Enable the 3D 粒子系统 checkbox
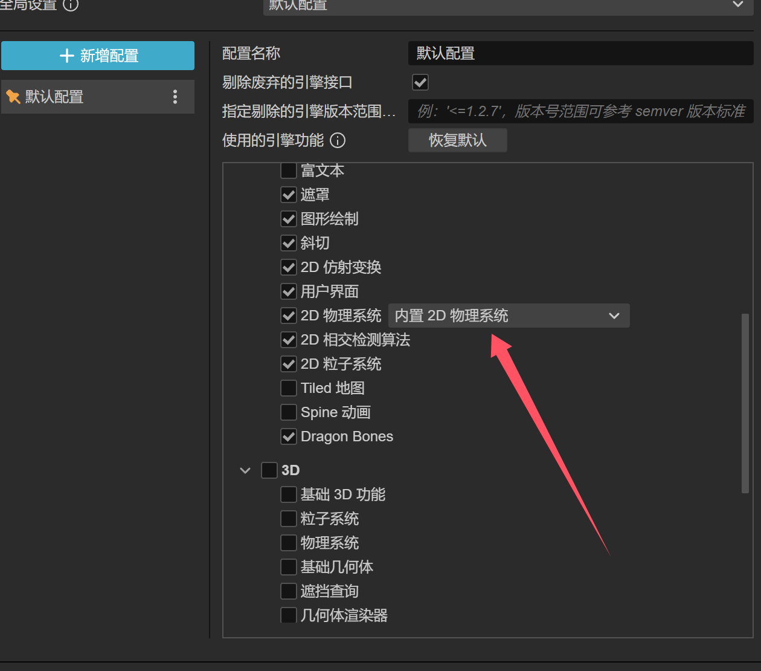761x671 pixels. (289, 519)
